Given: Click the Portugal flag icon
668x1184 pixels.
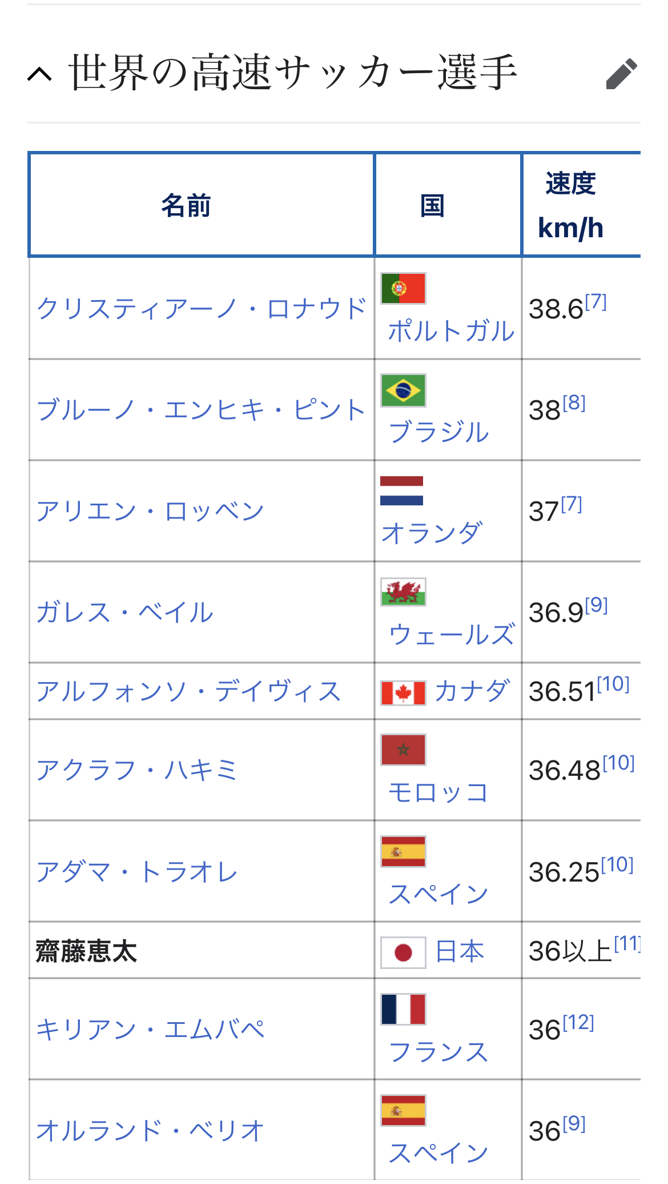Looking at the screenshot, I should [x=403, y=288].
